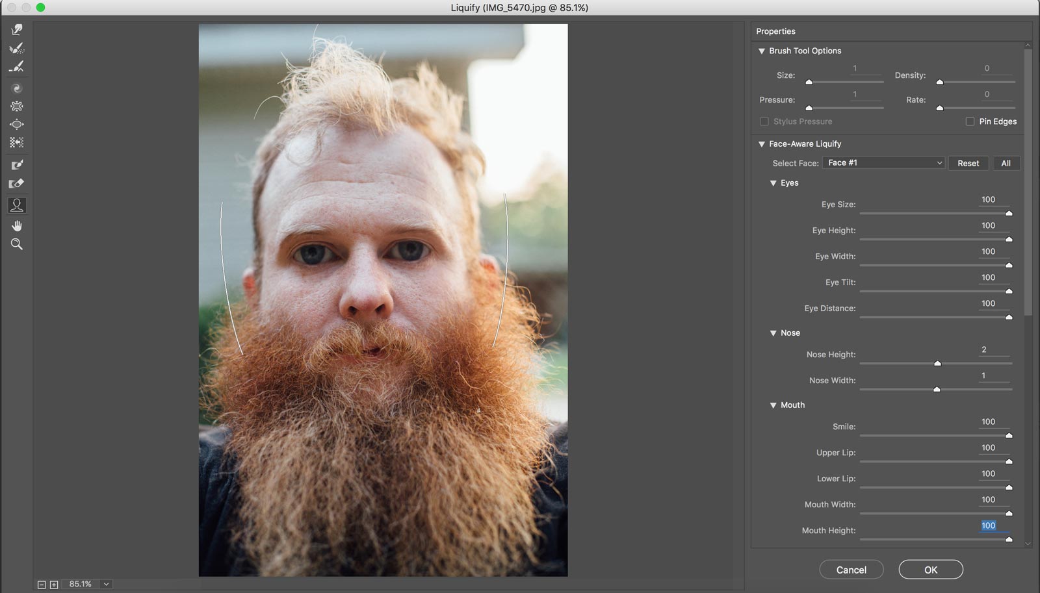
Task: Activate the Bloat tool
Action: pyautogui.click(x=17, y=124)
